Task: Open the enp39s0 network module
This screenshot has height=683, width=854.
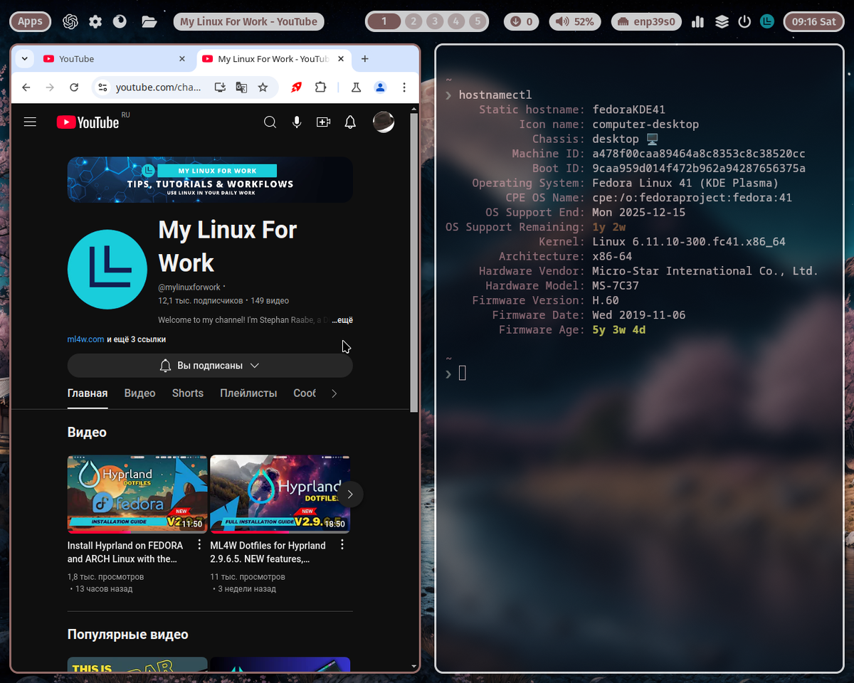Action: tap(646, 21)
